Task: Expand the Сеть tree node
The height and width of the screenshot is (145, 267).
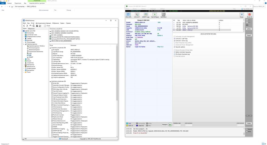Action: (24, 59)
